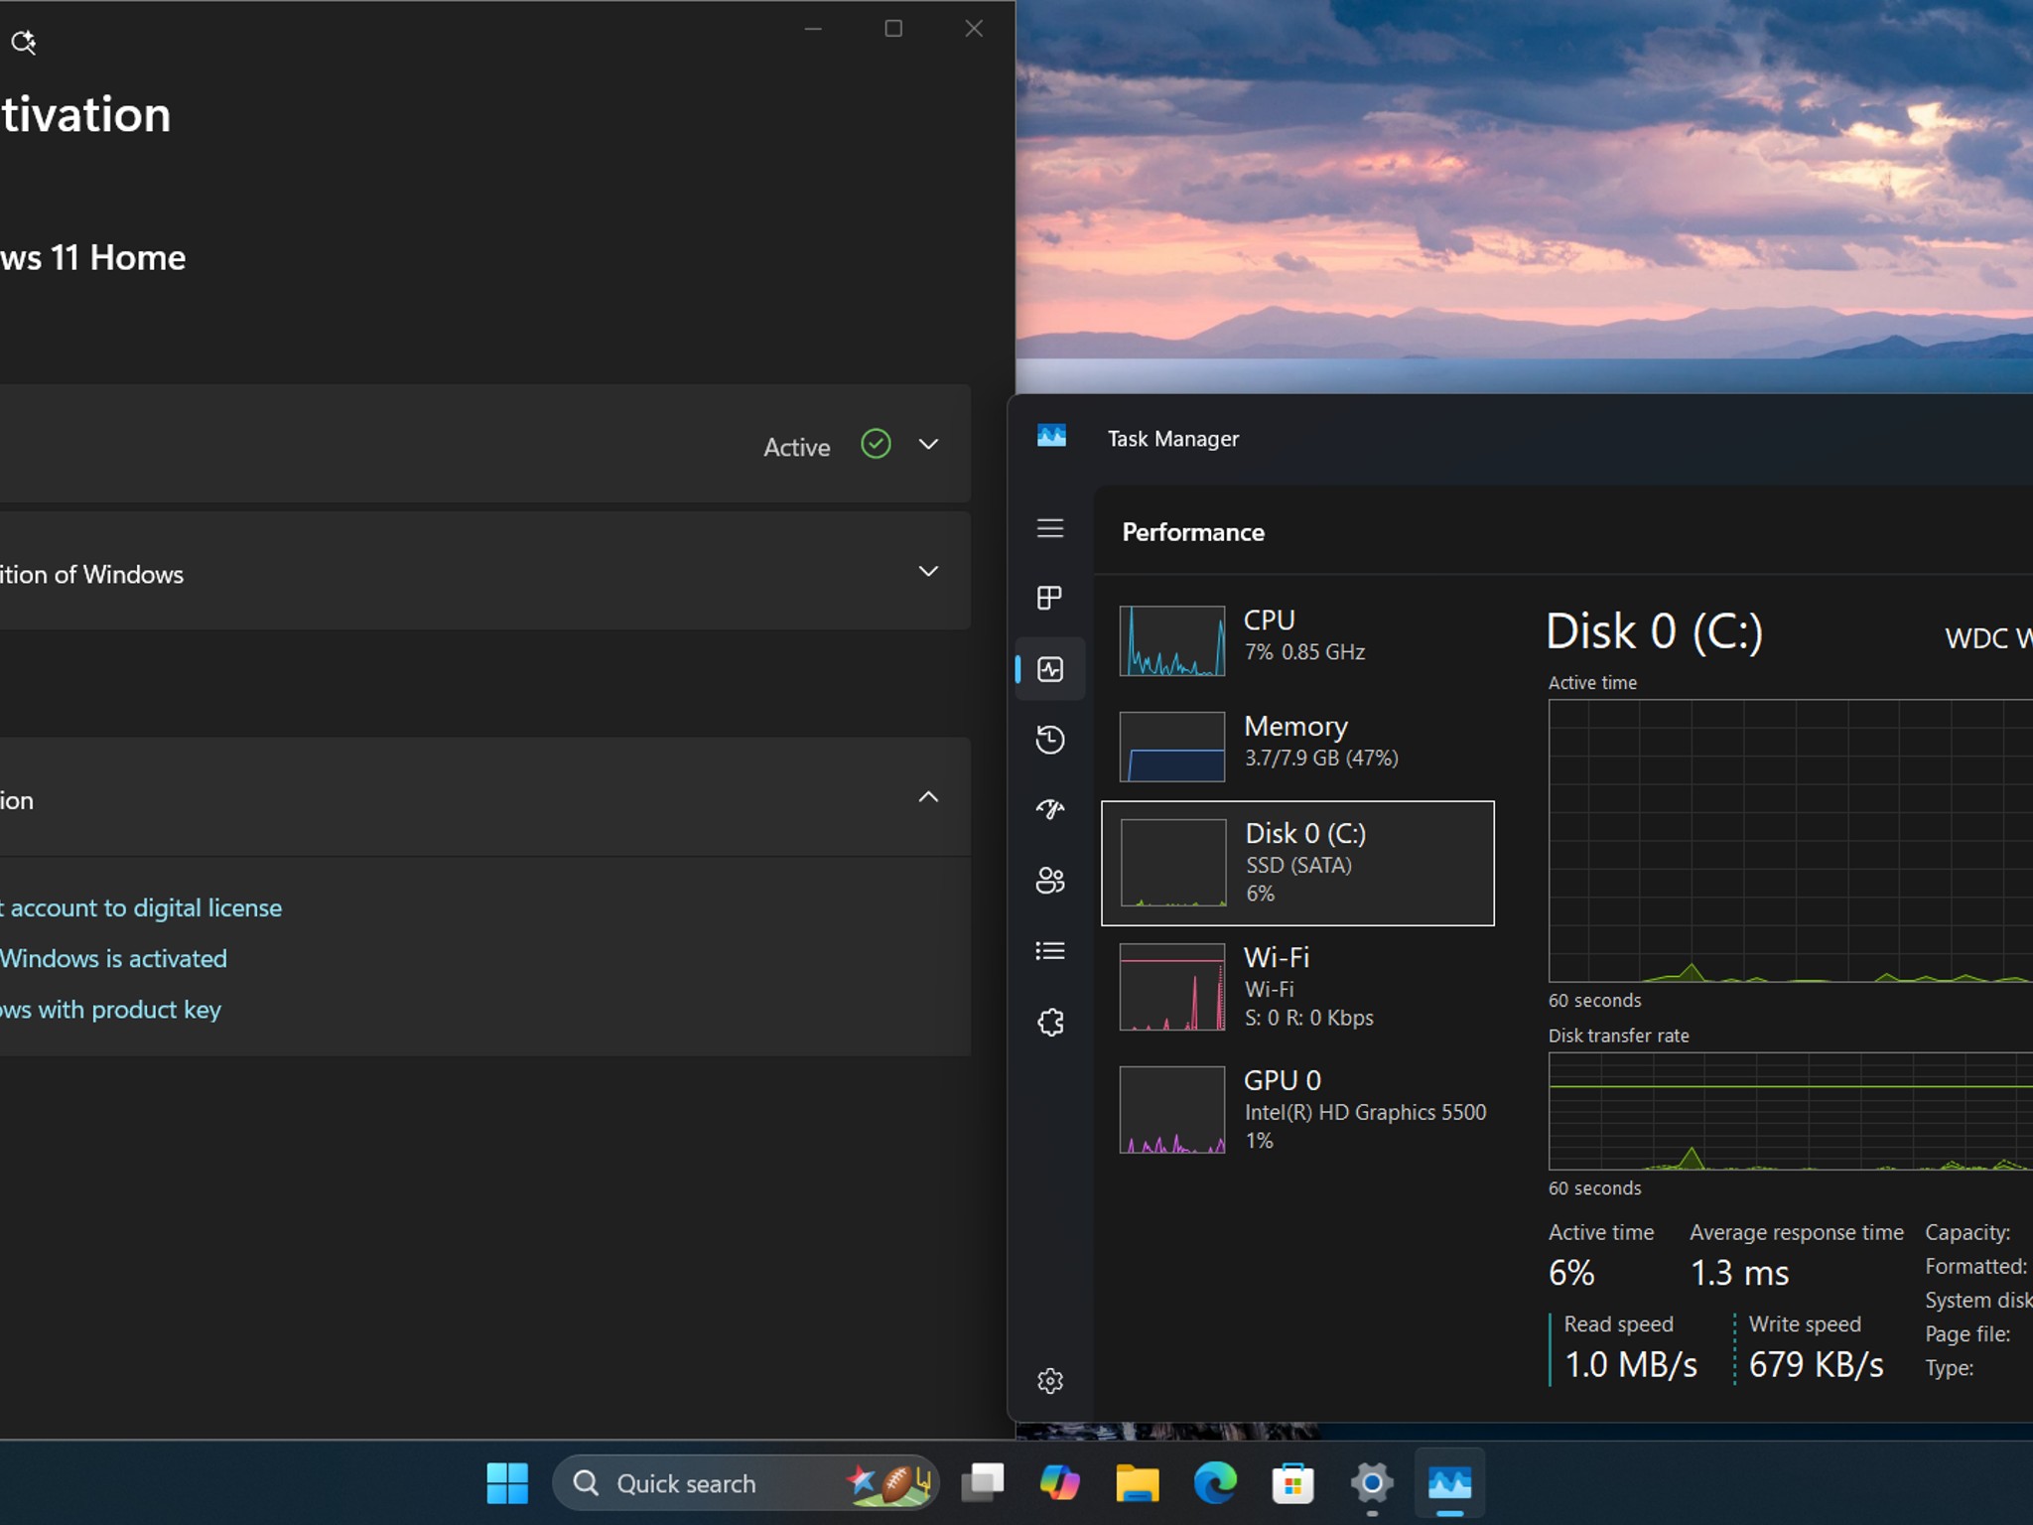
Task: Open App history page icon
Action: coord(1050,740)
